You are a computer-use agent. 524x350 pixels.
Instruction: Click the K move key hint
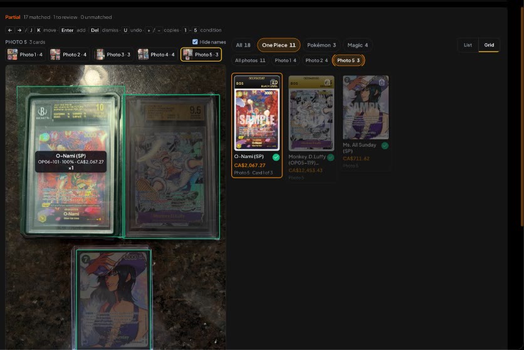coord(38,30)
